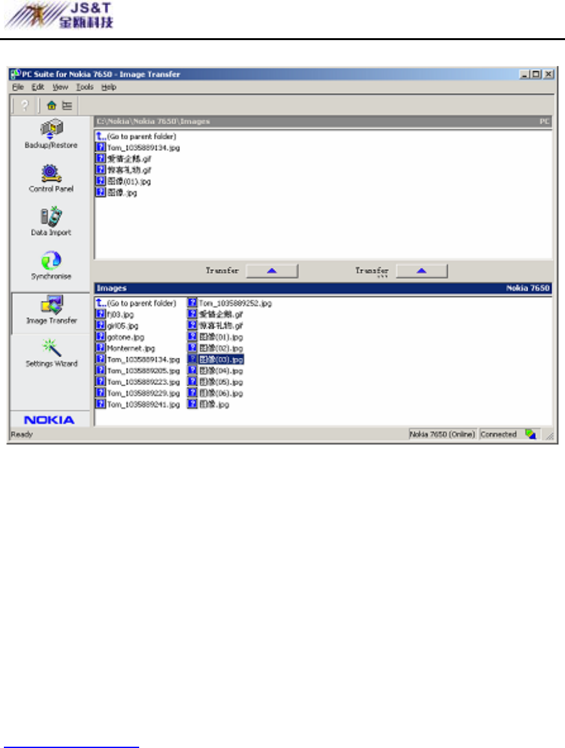The image size is (565, 748).
Task: Select girl05.jpg in phone pane
Action: click(x=117, y=326)
